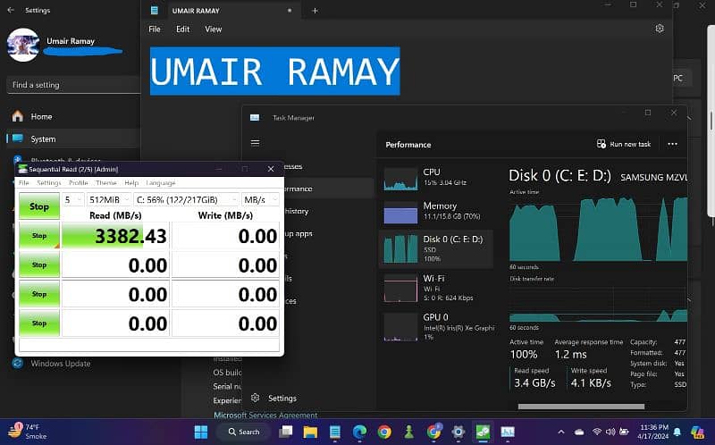
Task: Click the Task Manager hamburger menu icon
Action: [x=255, y=143]
